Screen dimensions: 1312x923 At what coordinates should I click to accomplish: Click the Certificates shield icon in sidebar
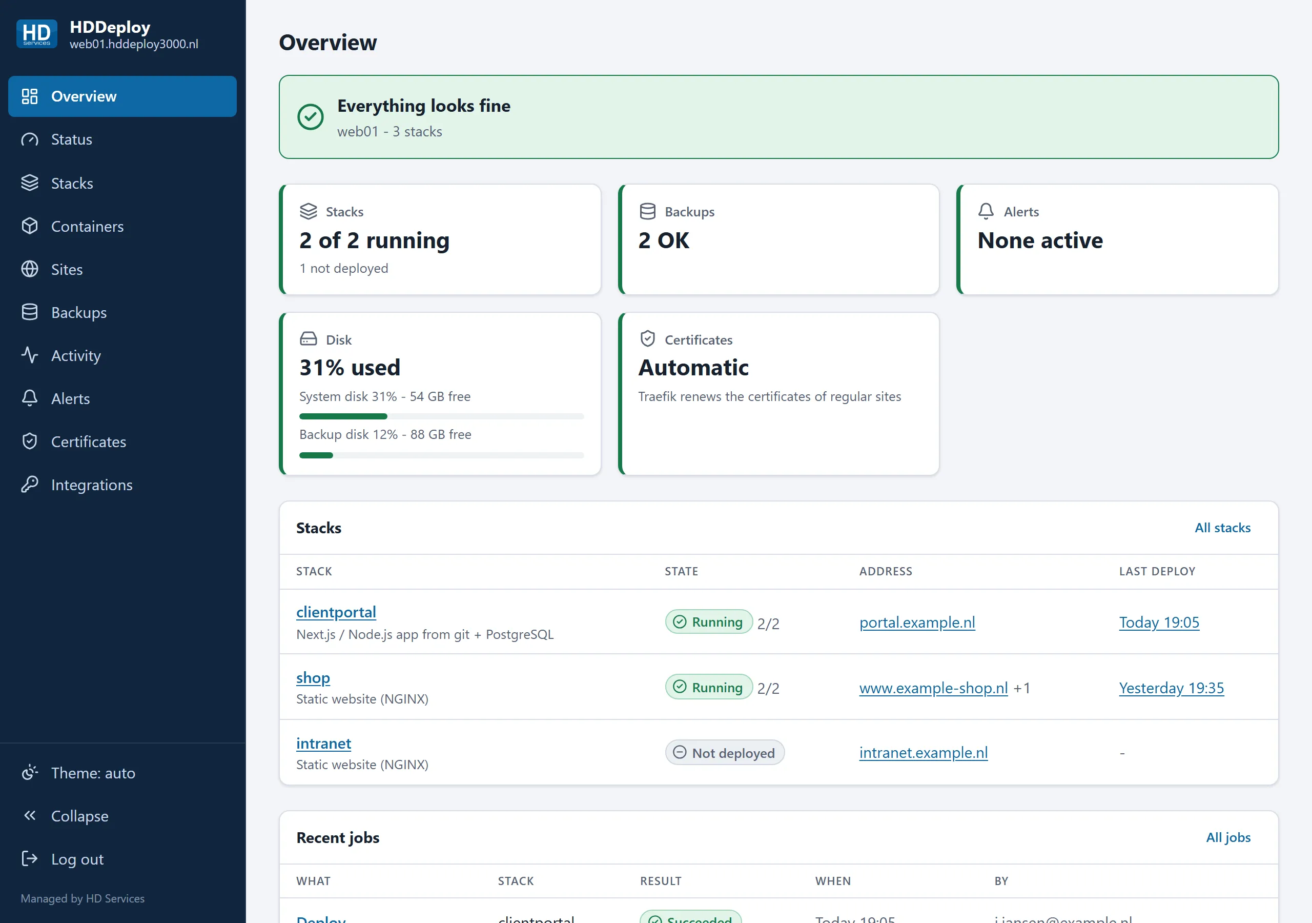[30, 442]
